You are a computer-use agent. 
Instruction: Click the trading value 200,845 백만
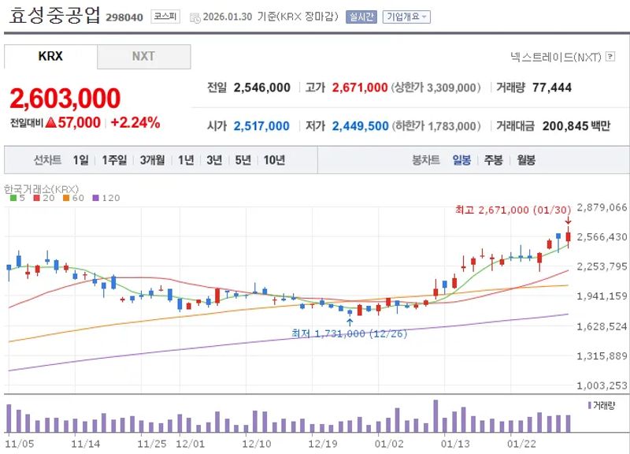pos(576,126)
